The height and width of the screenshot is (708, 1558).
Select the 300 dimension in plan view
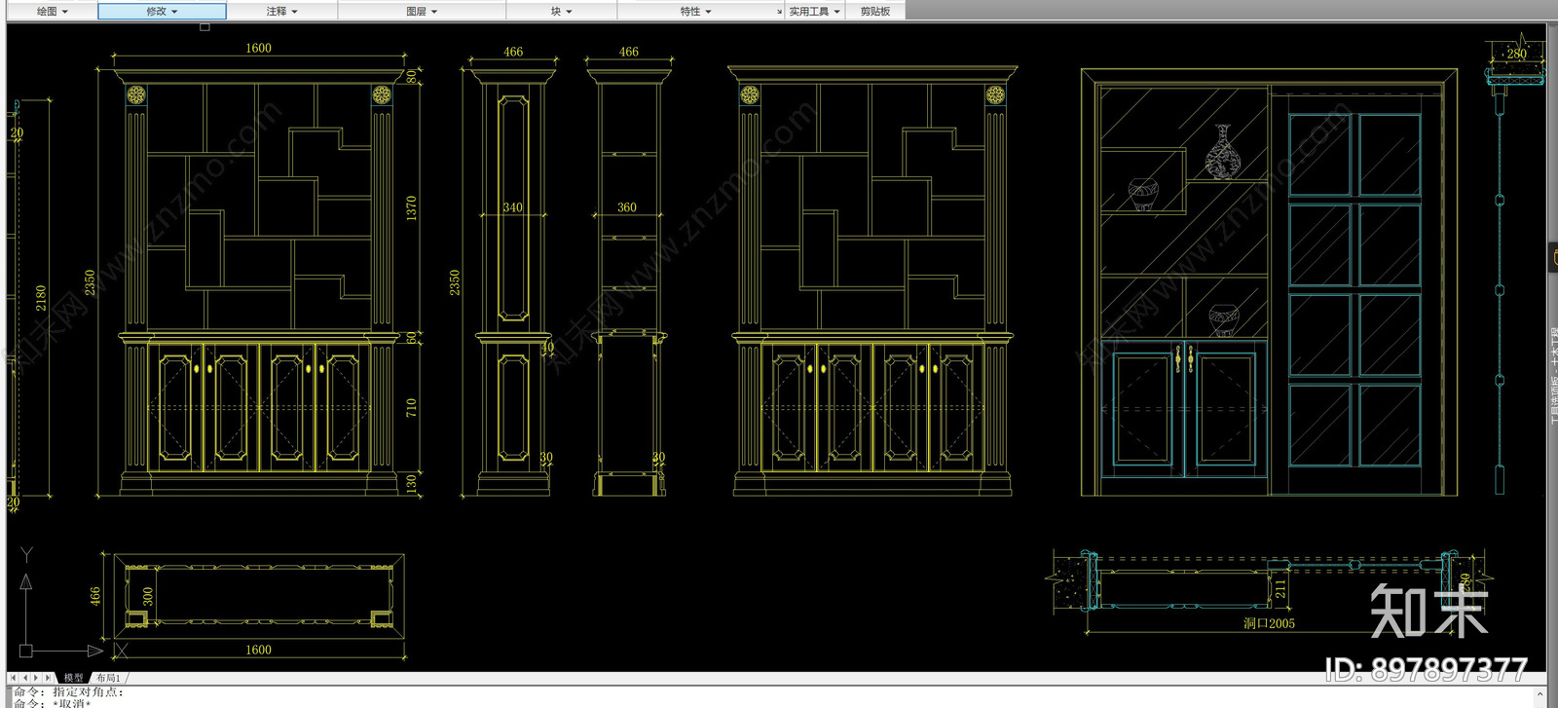point(148,595)
